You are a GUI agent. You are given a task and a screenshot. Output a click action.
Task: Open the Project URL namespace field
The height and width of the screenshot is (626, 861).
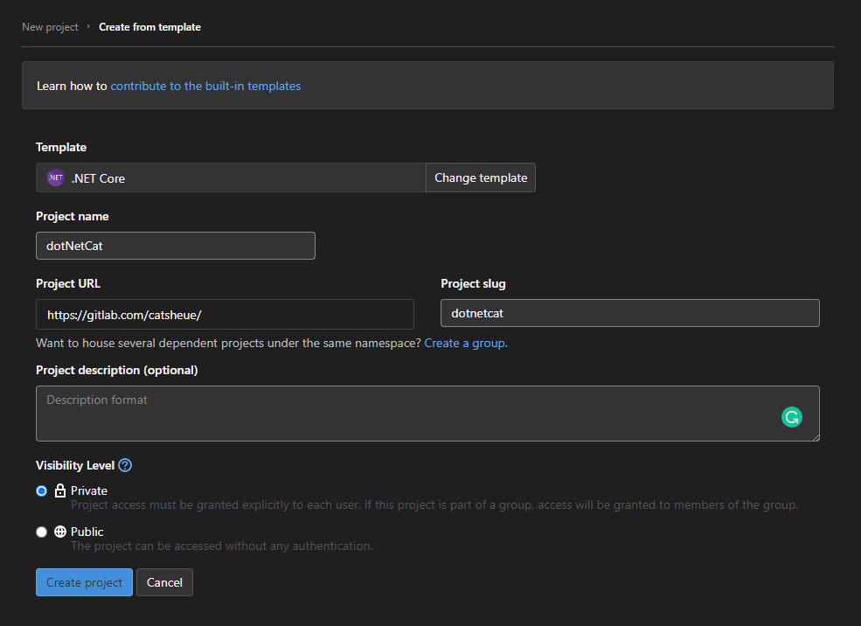(225, 314)
